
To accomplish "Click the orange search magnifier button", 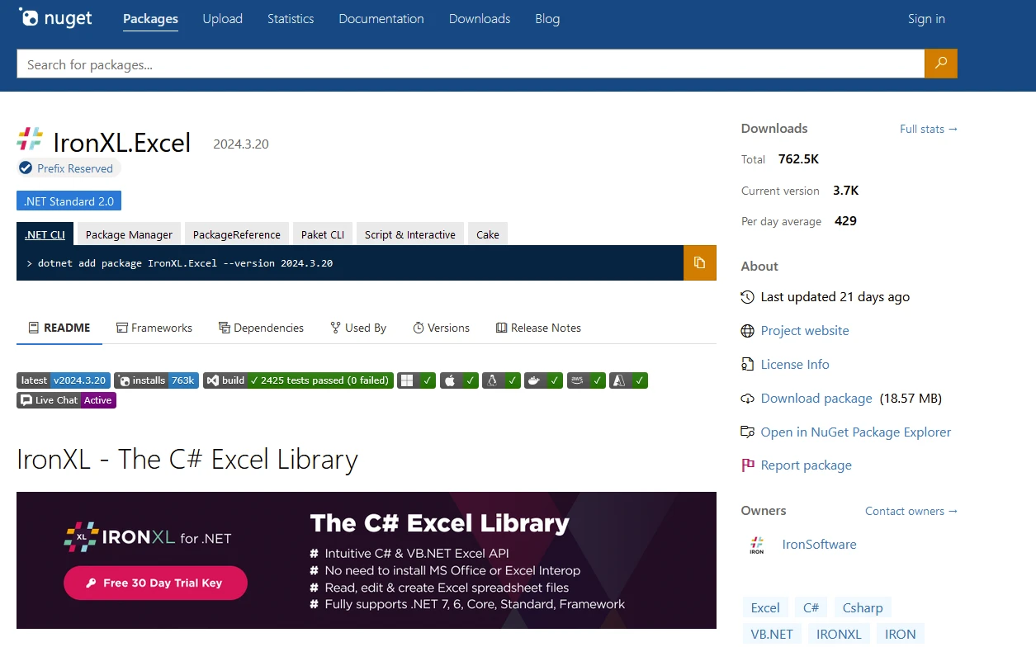I will (940, 64).
